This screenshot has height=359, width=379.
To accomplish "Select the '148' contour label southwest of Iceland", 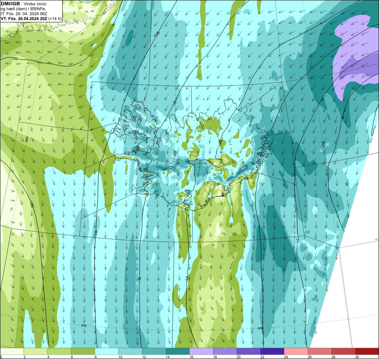I will 96,234.
